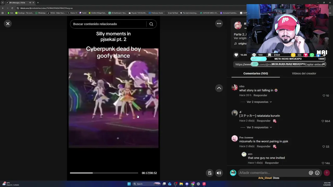Click the video progress bar
333x187 pixels.
[104, 173]
